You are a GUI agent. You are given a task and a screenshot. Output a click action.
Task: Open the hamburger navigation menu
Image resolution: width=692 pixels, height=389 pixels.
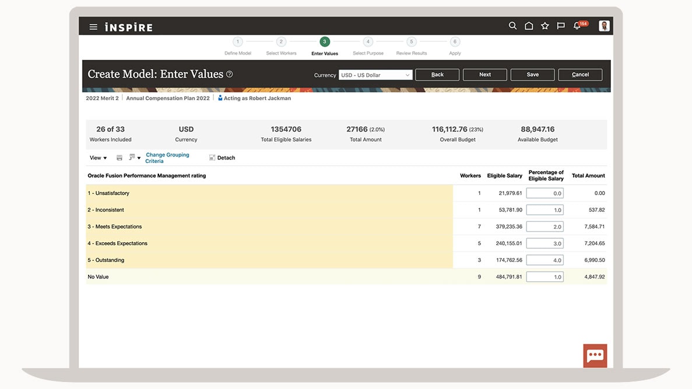(93, 27)
